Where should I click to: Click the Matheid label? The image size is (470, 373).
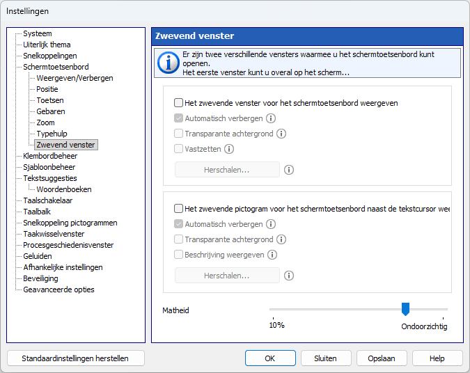tap(175, 310)
